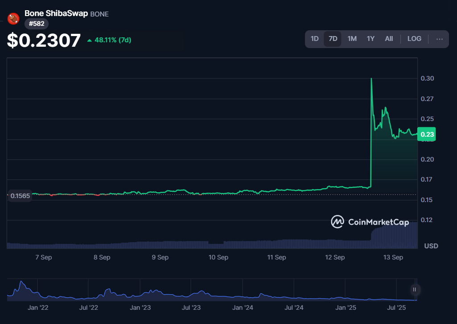Click the 0.12 price axis label
The height and width of the screenshot is (324, 457).
click(x=427, y=220)
